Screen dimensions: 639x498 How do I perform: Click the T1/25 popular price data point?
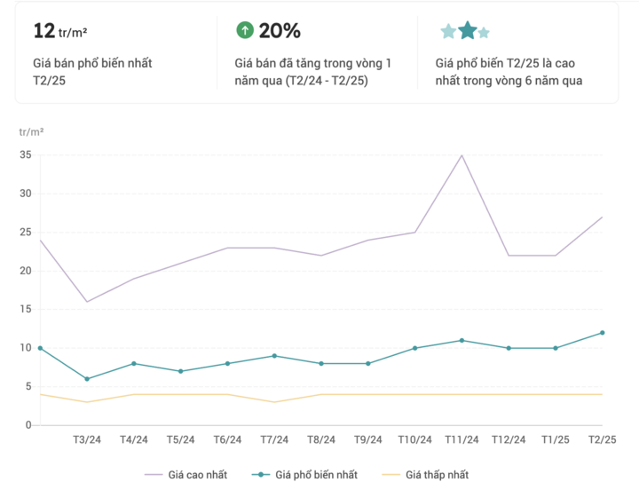click(556, 348)
